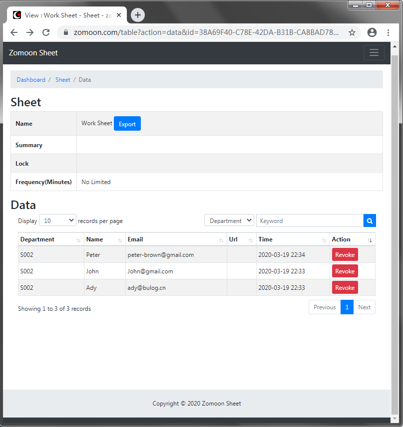403x427 pixels.
Task: Revoke Peter's record
Action: tap(345, 254)
